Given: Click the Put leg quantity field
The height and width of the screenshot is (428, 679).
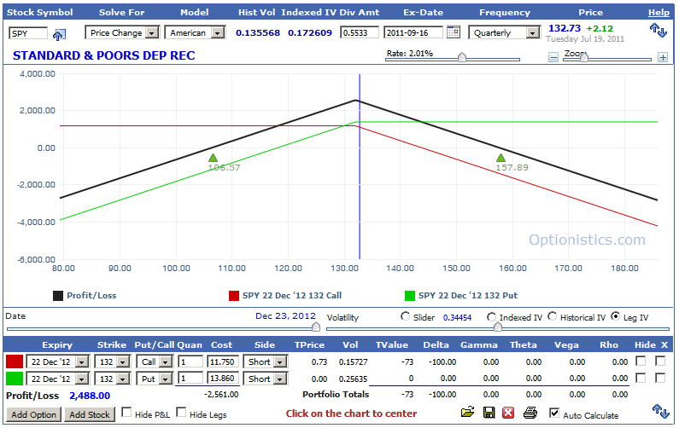Looking at the screenshot, I should click(191, 379).
